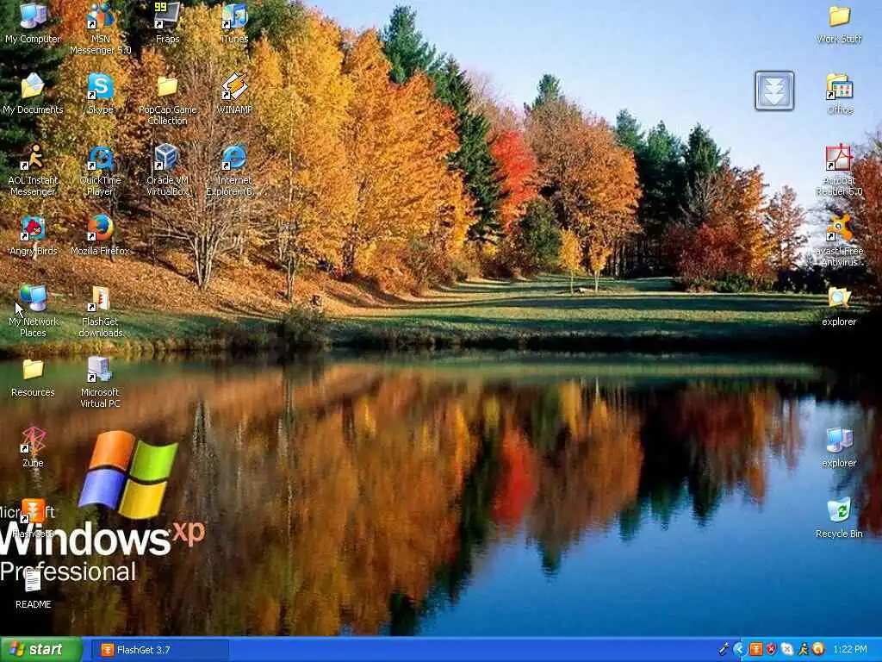The height and width of the screenshot is (662, 882).
Task: Click the FlashGet tray icon
Action: coord(755,650)
